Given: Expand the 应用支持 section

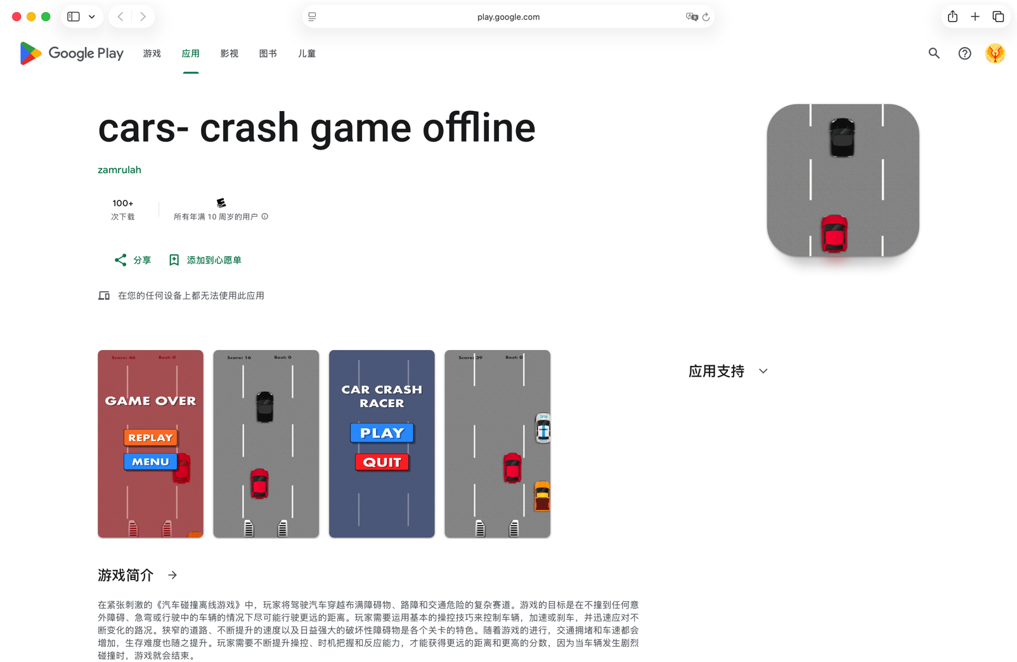Looking at the screenshot, I should coord(763,371).
